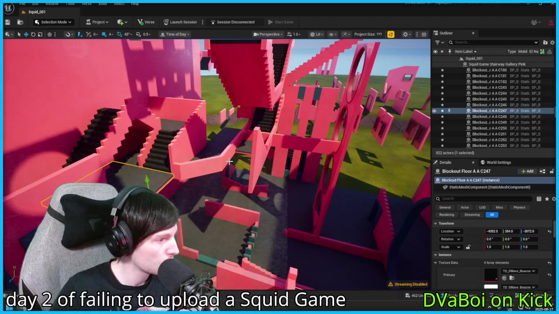The height and width of the screenshot is (314, 559).
Task: Click the Outliner add folder icon
Action: (x=545, y=42)
